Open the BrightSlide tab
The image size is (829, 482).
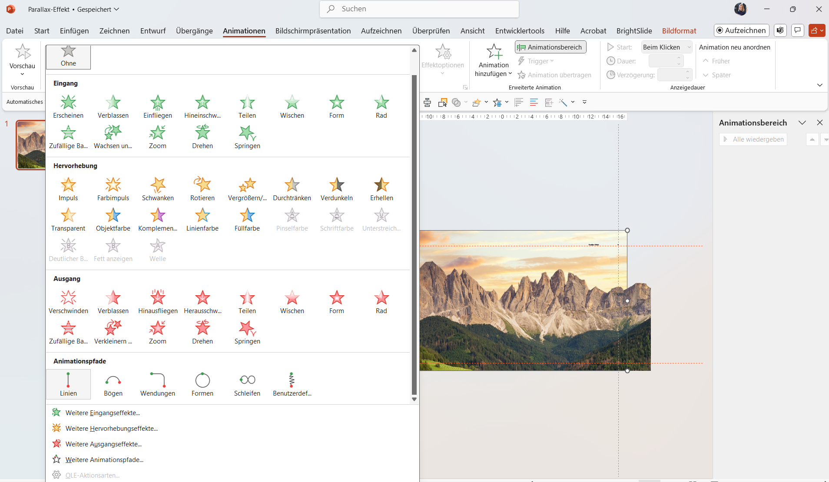(634, 31)
